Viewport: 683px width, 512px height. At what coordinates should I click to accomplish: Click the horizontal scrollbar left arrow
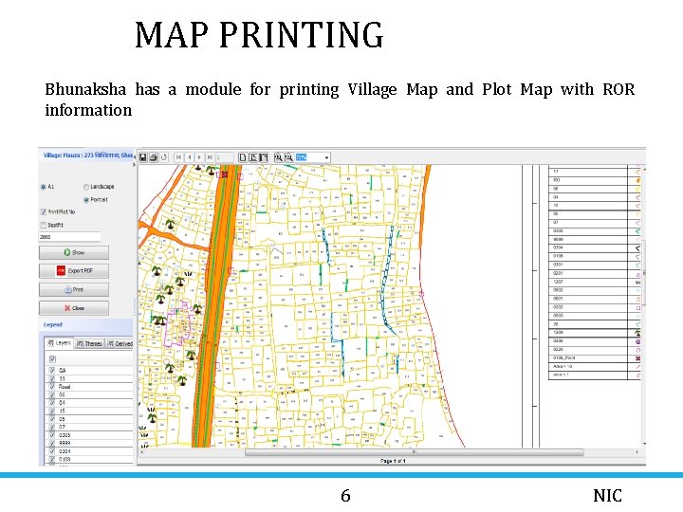[x=142, y=452]
